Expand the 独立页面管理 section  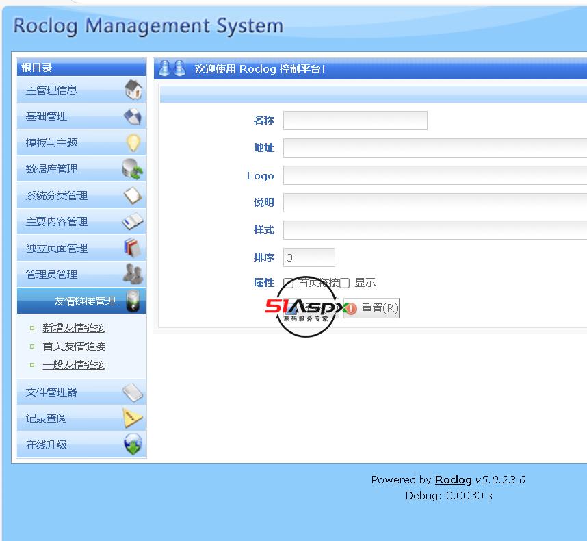(x=81, y=248)
